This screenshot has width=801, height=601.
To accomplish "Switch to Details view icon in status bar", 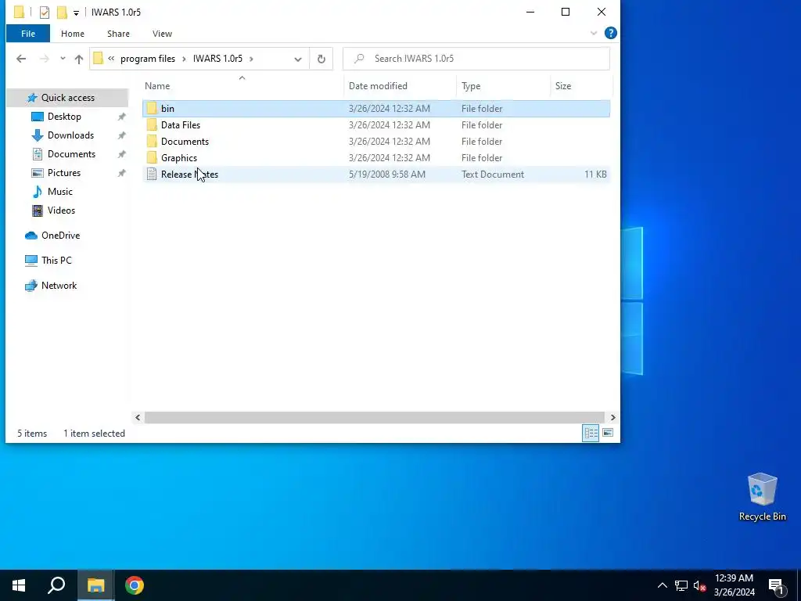I will point(591,433).
